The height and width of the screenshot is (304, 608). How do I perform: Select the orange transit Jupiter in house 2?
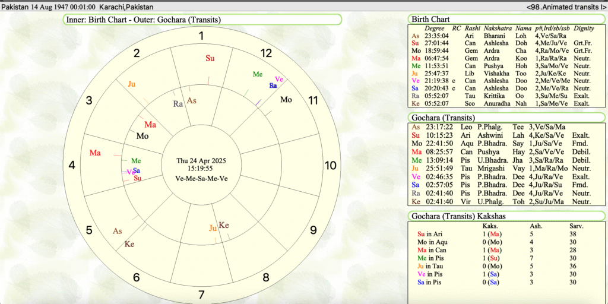point(132,84)
